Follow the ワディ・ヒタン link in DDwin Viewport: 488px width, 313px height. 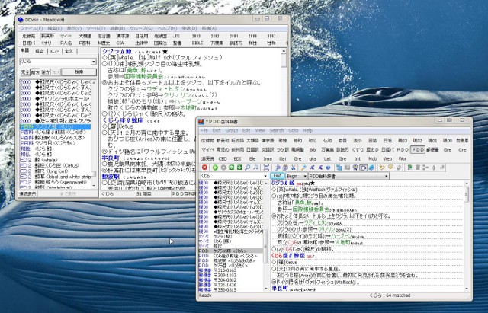[x=165, y=89]
